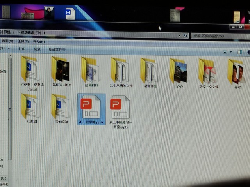Click the refresh button beside address bar

[185, 35]
